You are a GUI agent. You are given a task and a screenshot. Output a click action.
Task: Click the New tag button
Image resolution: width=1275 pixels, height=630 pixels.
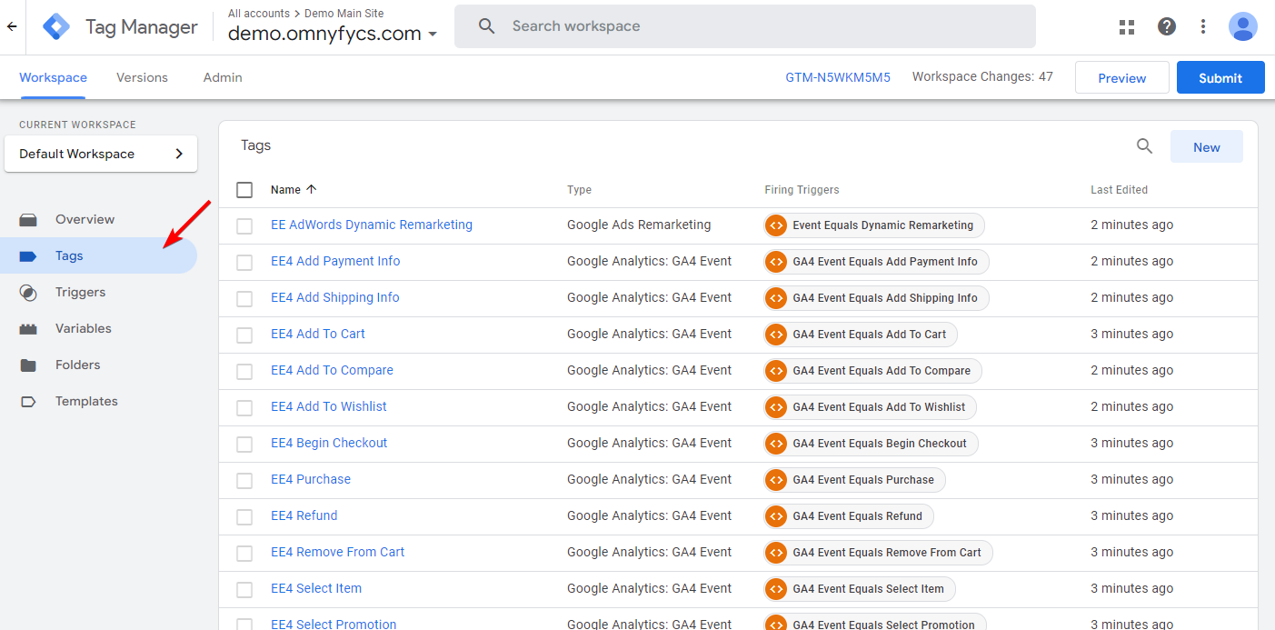point(1207,146)
